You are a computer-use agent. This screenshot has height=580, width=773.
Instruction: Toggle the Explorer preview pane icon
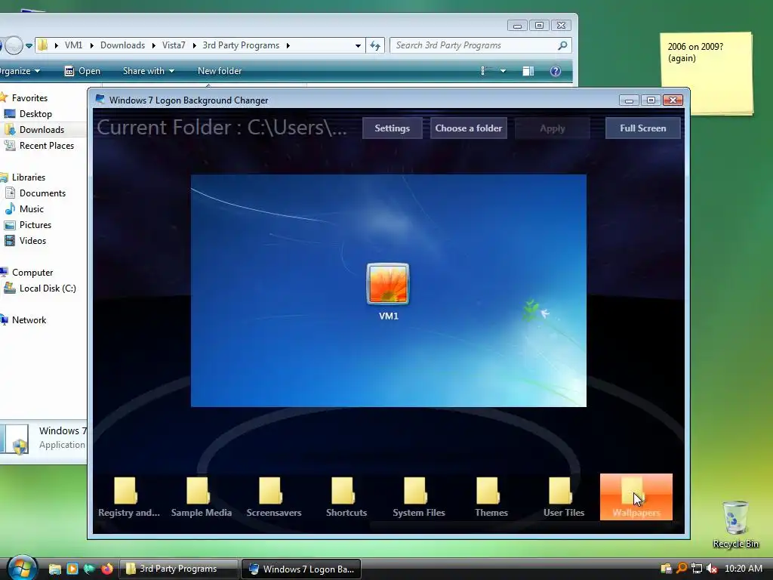click(528, 71)
